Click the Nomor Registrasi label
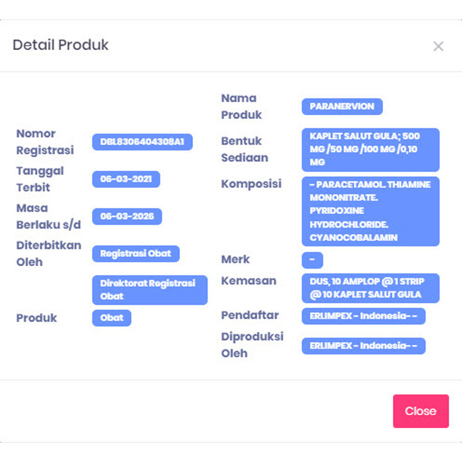 click(x=45, y=142)
